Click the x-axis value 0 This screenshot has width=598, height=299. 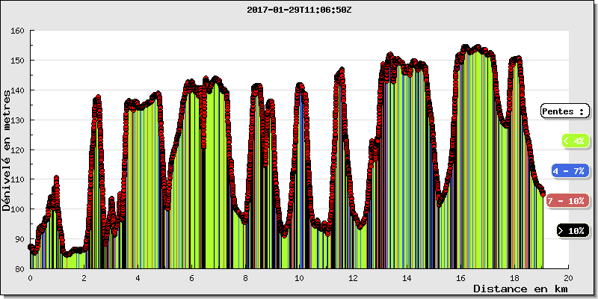click(30, 278)
